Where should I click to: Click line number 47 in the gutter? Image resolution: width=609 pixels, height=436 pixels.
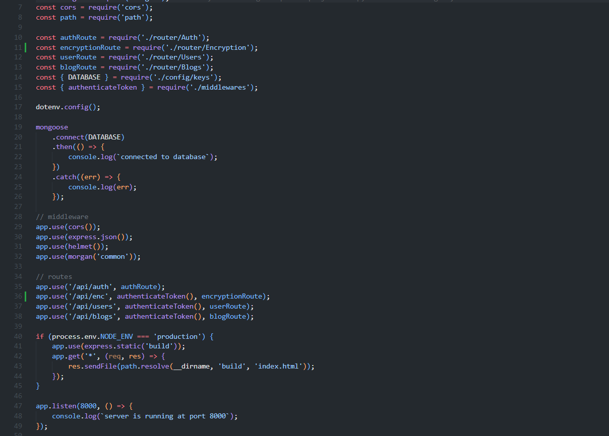click(18, 406)
